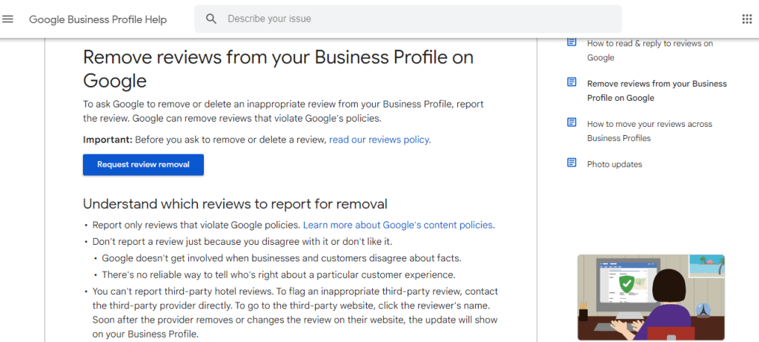Click 'You can't report third-party hotel reviews' text
The width and height of the screenshot is (759, 342).
[295, 313]
